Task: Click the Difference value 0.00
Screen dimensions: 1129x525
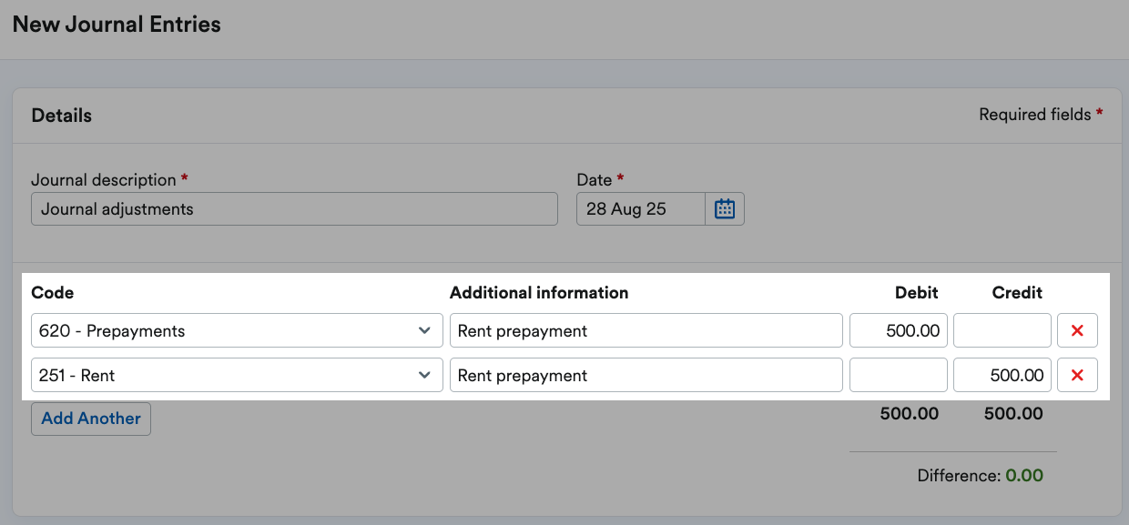Action: 1024,476
